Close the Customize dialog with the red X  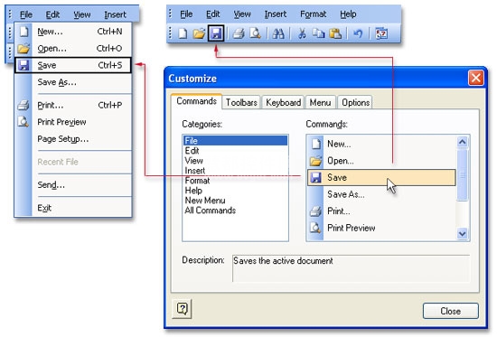pos(476,78)
